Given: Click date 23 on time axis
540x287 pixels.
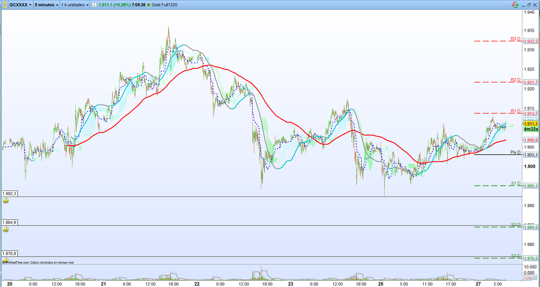Looking at the screenshot, I should pyautogui.click(x=291, y=284).
